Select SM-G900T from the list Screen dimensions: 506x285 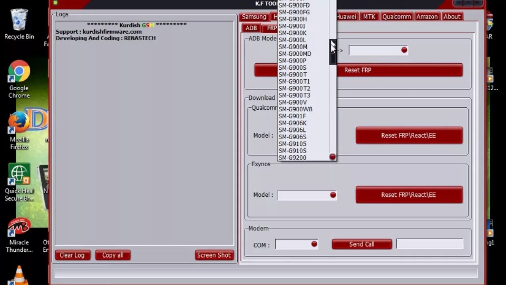[304, 74]
